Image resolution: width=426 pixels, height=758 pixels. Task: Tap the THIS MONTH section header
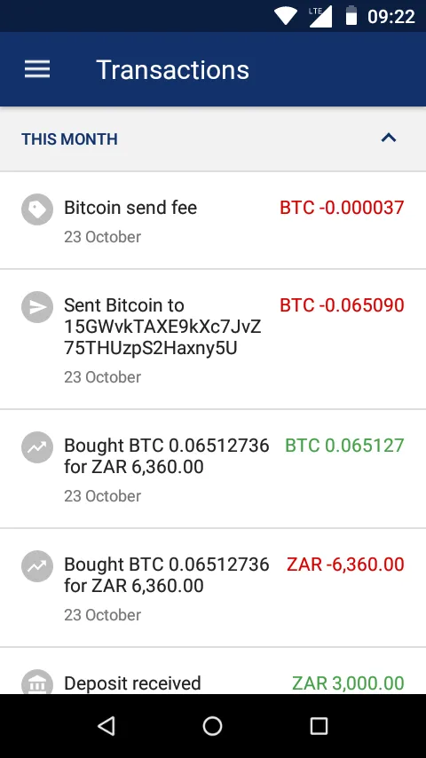click(213, 138)
